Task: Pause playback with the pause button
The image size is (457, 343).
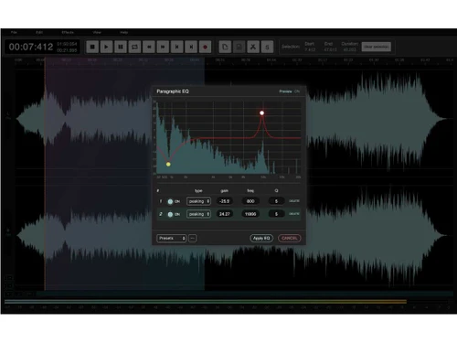Action: tap(121, 47)
